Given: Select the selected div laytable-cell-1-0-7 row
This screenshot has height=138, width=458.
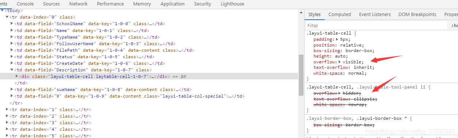Looking at the screenshot, I should coord(149,76).
